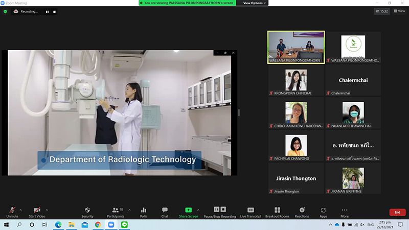Enable Live Transcript CC
Image resolution: width=409 pixels, height=230 pixels.
(251, 212)
